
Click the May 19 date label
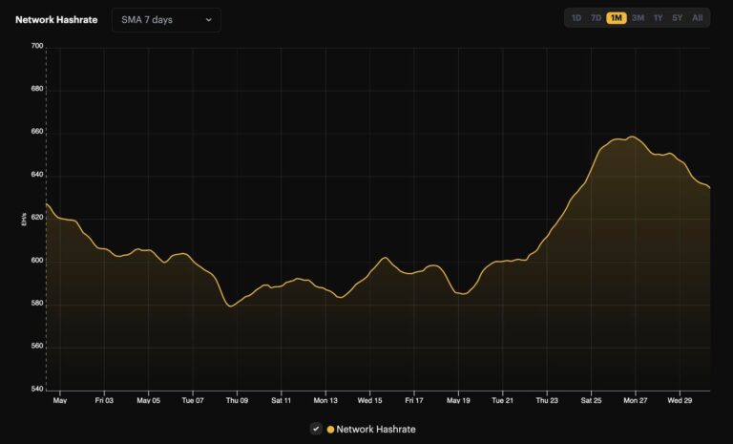(x=459, y=401)
